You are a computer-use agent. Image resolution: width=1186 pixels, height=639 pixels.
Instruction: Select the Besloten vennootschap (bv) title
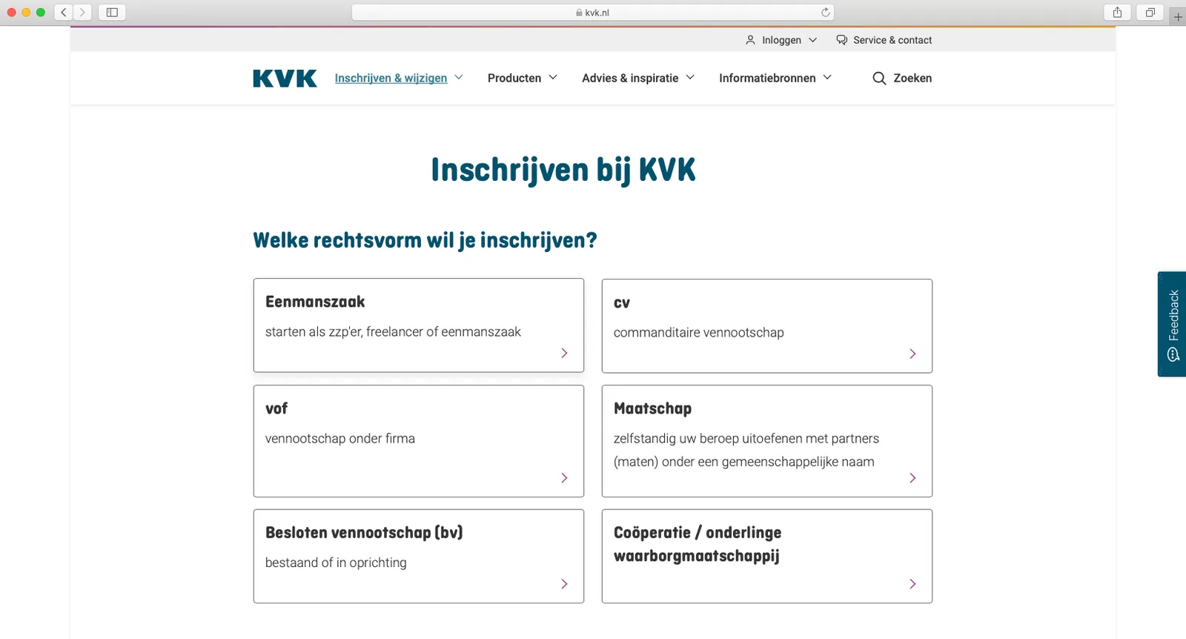click(364, 532)
